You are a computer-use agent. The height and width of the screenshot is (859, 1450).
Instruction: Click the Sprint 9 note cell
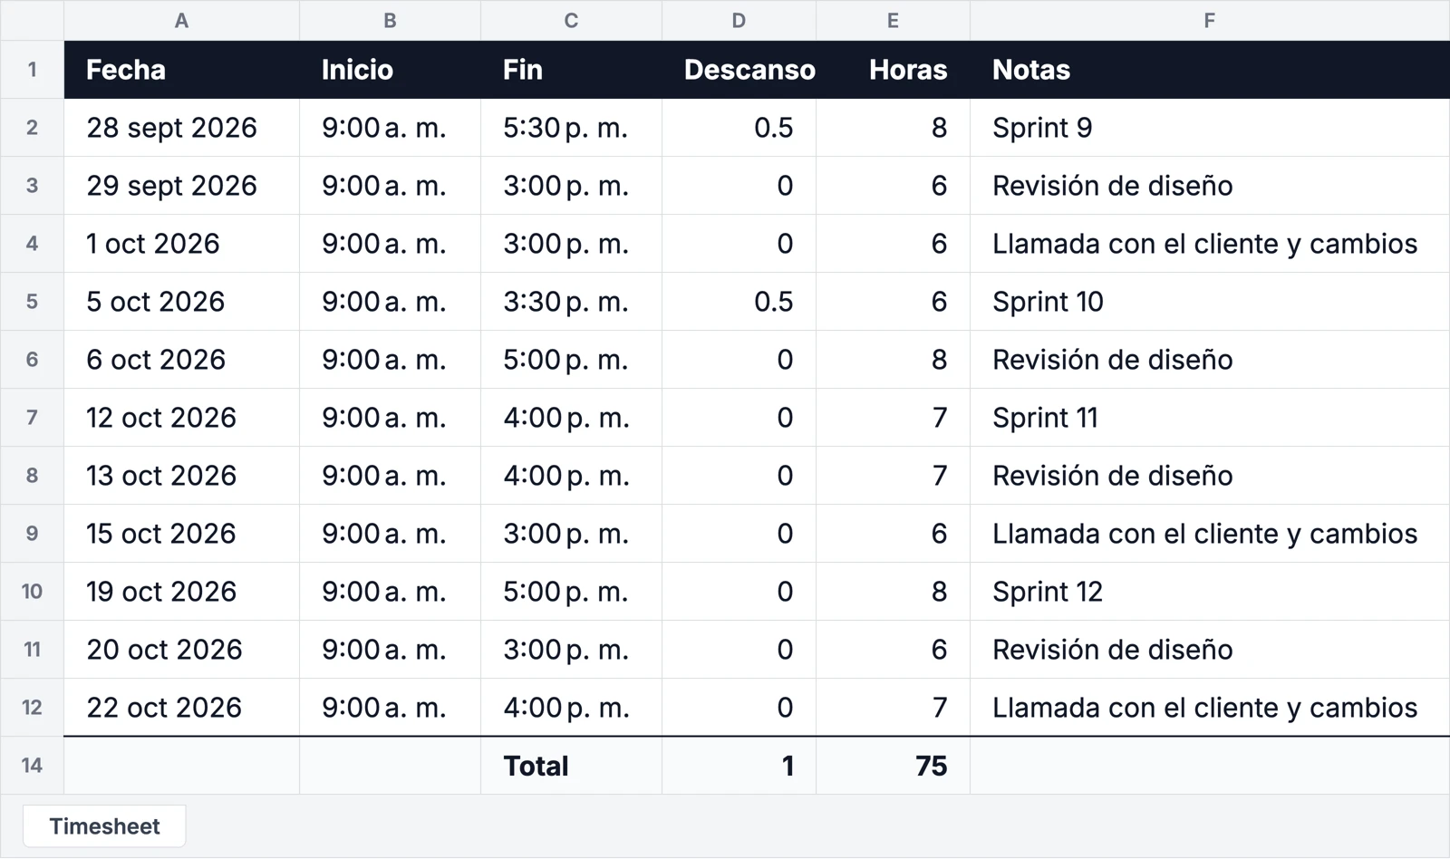(1210, 128)
